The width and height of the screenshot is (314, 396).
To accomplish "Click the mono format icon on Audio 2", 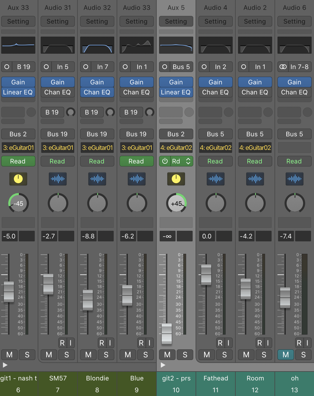I will (x=244, y=67).
